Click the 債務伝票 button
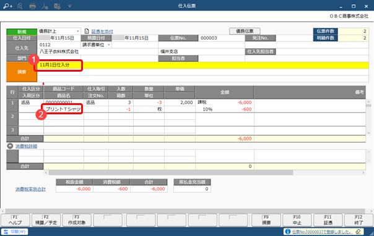Image resolution: width=374 pixels, height=236 pixels. (245, 31)
